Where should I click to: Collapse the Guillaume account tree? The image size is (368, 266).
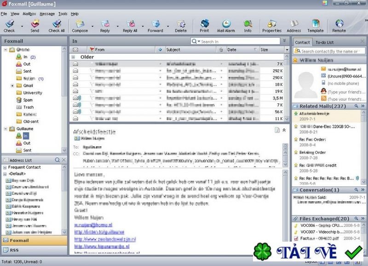6,129
